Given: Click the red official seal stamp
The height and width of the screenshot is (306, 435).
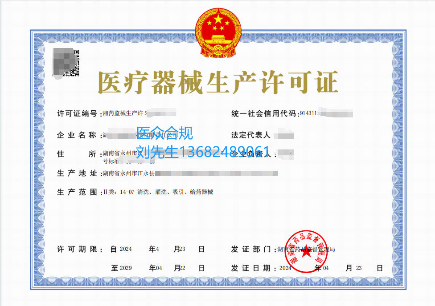Looking at the screenshot, I should tap(306, 251).
